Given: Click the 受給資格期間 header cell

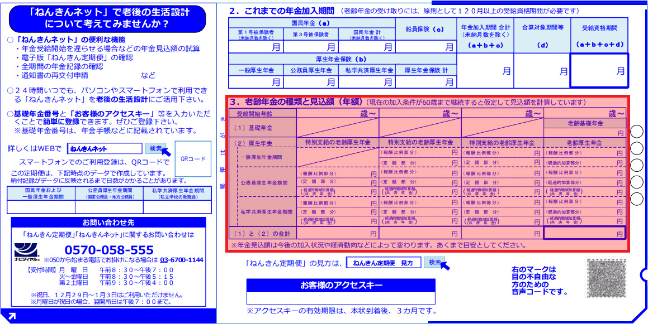Looking at the screenshot, I should pyautogui.click(x=600, y=36).
